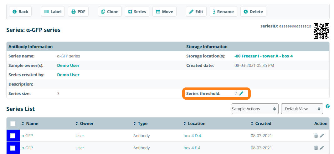Click the series QR code image

click(321, 31)
